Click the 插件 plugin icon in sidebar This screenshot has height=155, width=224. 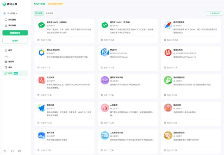click(x=6, y=67)
